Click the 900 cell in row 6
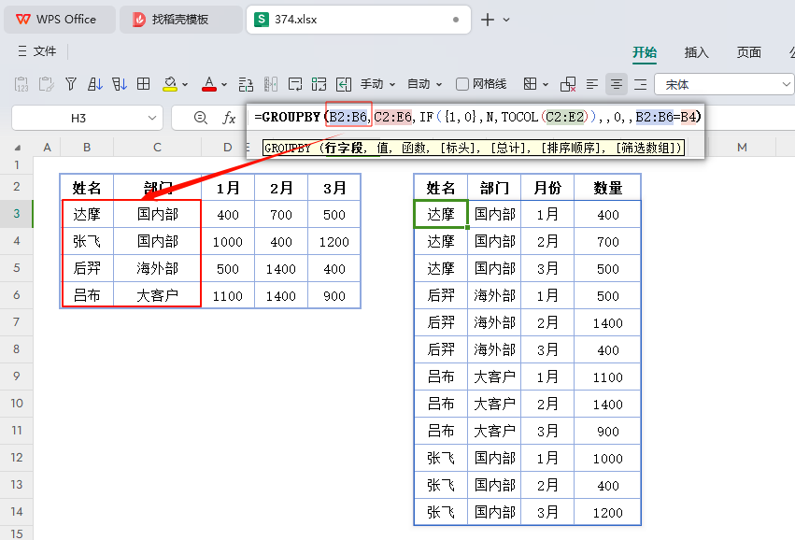 334,295
